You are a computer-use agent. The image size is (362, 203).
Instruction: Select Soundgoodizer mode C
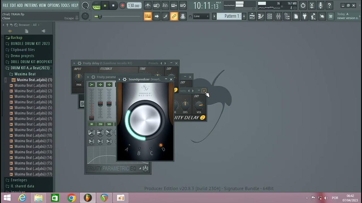(151, 153)
